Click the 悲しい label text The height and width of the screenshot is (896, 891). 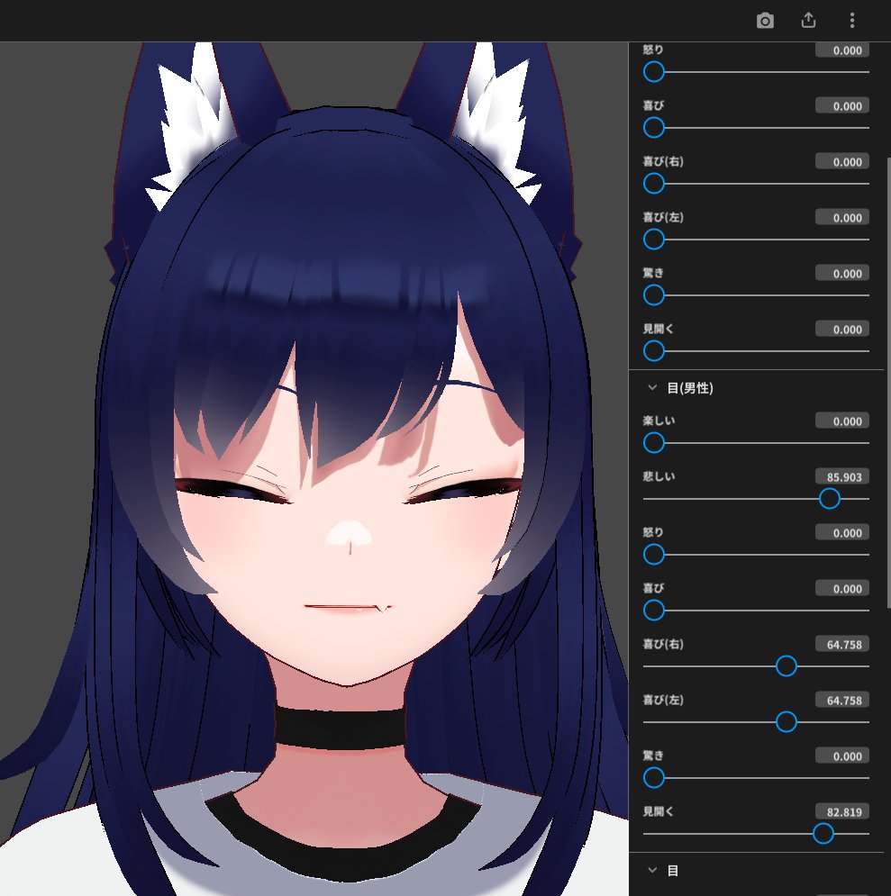(659, 476)
